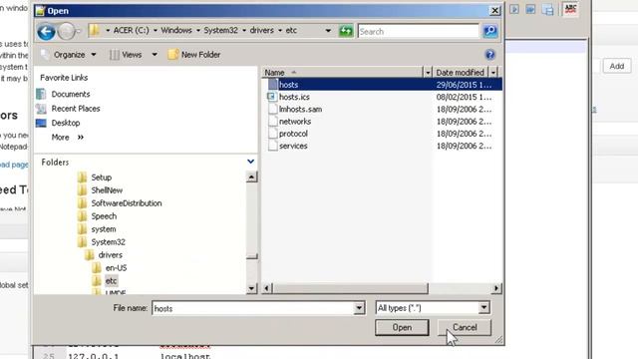
Task: Click the ABC spell-check icon in background toolbar
Action: pyautogui.click(x=570, y=9)
